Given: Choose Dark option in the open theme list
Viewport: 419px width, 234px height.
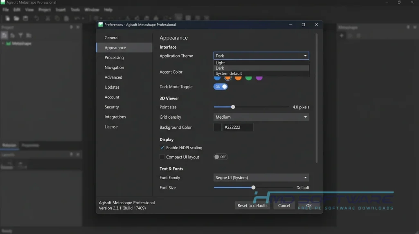Looking at the screenshot, I should (261, 68).
